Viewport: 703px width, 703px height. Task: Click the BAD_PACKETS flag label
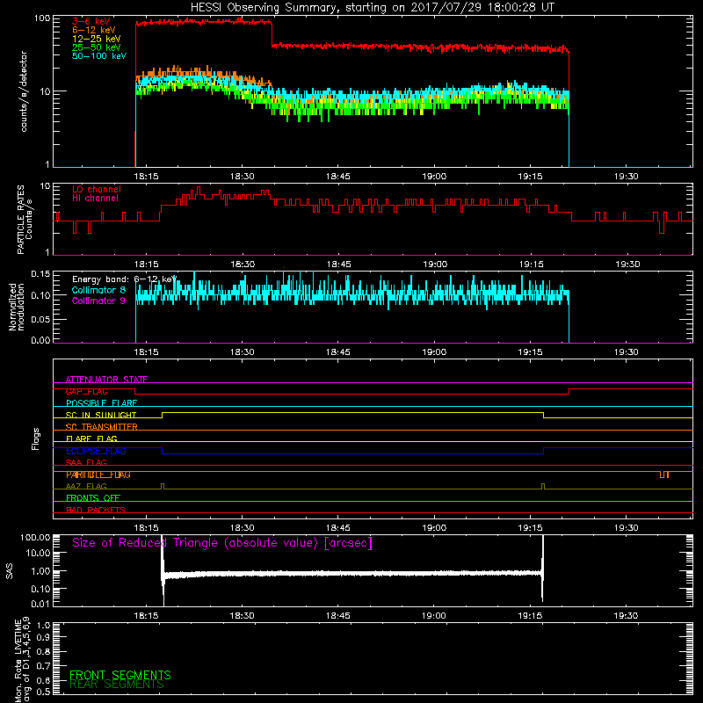coord(96,510)
